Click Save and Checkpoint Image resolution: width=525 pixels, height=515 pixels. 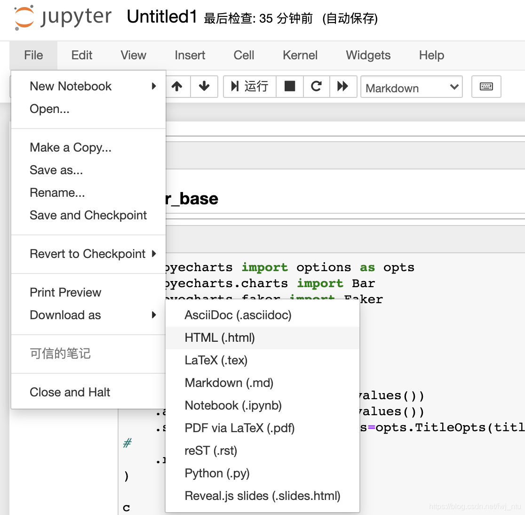[88, 215]
